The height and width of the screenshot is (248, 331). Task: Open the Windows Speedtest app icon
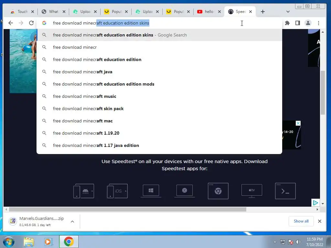151,191
